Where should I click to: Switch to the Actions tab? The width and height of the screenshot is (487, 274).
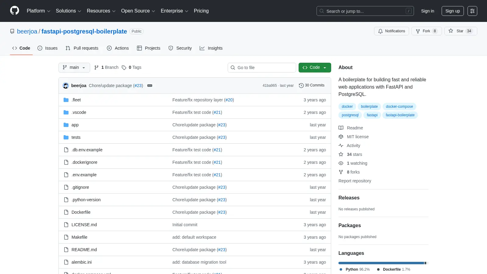point(118,48)
